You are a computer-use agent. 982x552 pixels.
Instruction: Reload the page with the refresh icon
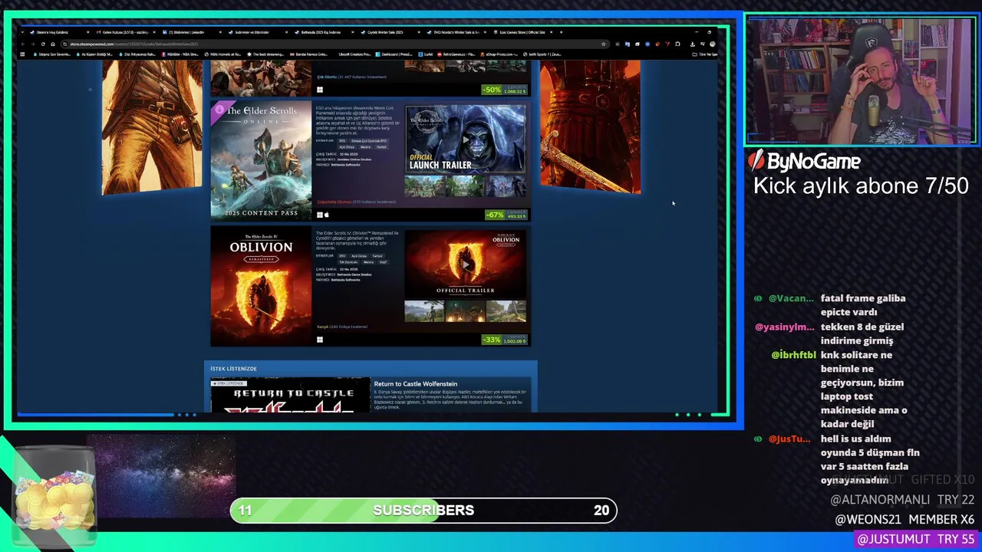[43, 44]
